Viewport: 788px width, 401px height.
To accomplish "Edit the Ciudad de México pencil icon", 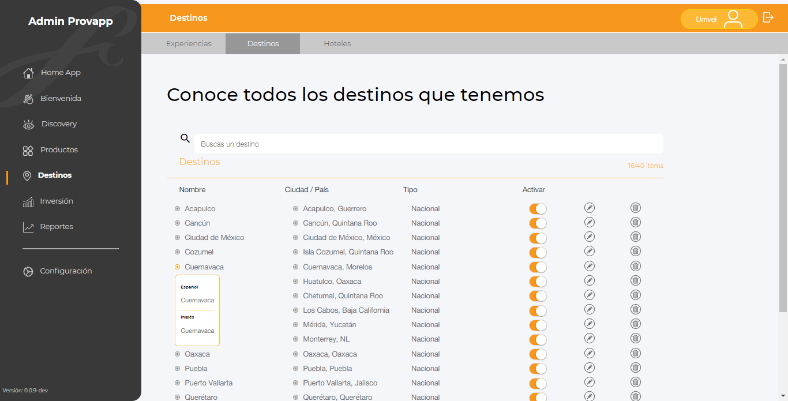I will point(589,237).
